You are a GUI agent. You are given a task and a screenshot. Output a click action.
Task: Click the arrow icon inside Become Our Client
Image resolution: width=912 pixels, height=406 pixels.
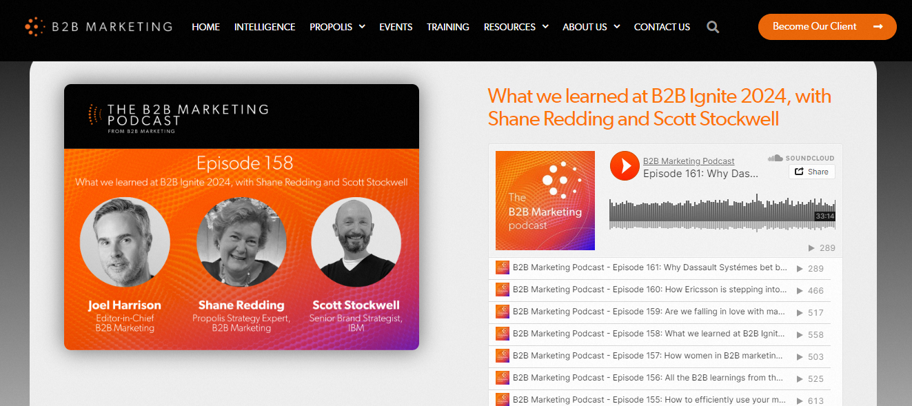click(877, 26)
